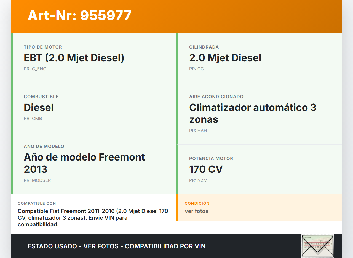Screen dimensions: 353x258
Task: Click the CONDICIÓN orange label
Action: [197, 203]
